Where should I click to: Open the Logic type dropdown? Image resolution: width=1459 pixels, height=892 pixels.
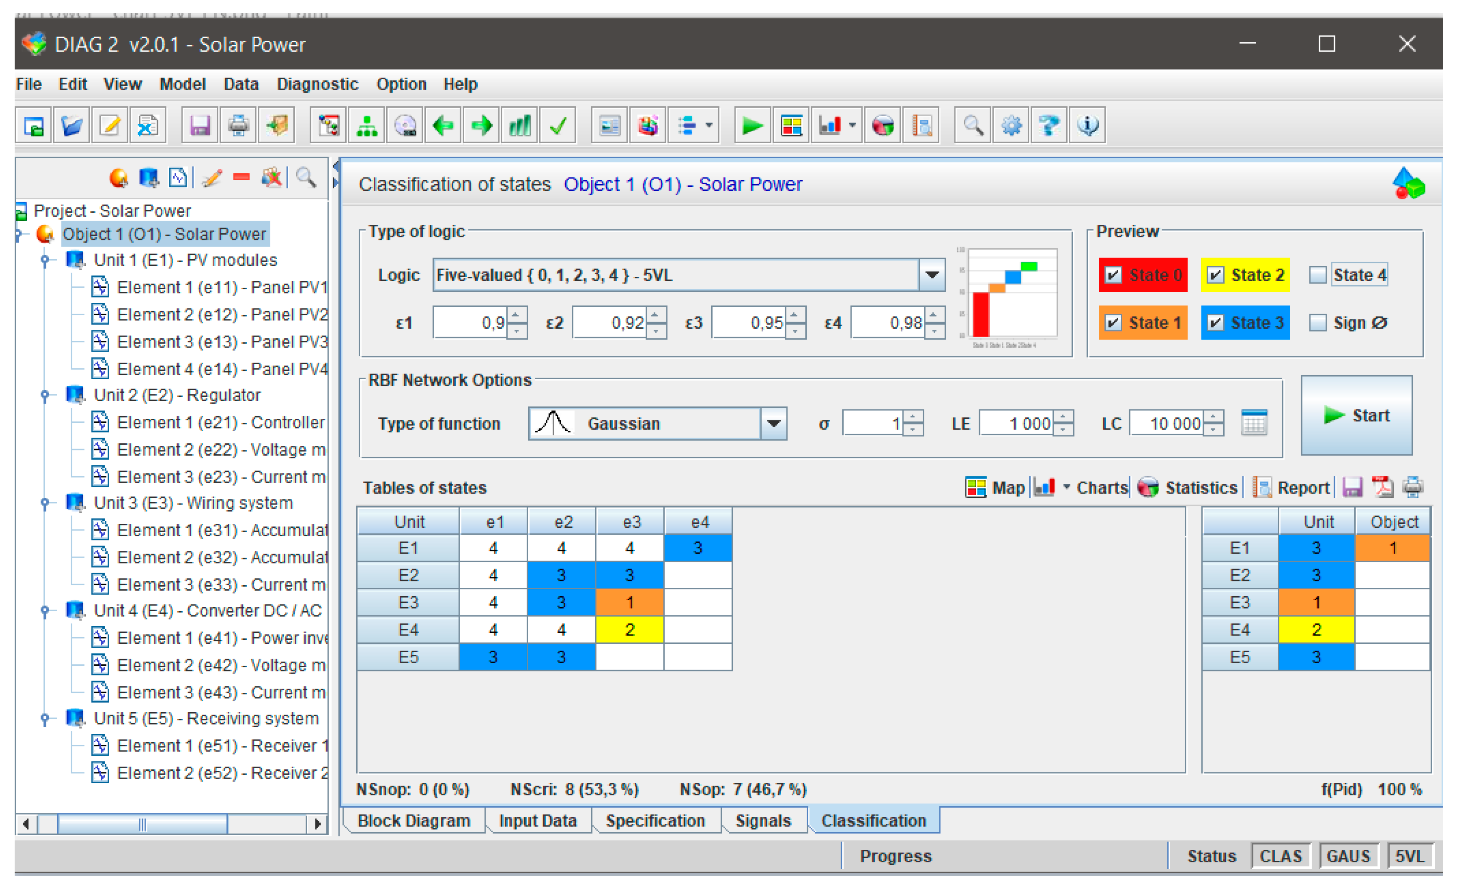coord(932,275)
